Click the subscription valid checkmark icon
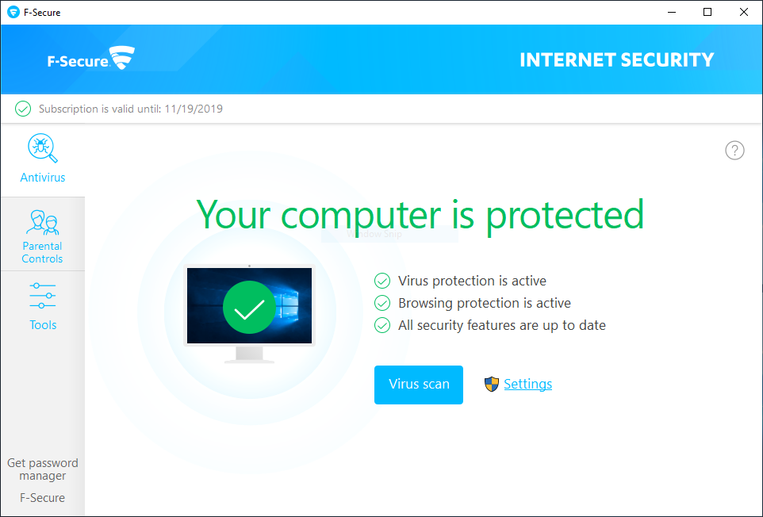Image resolution: width=763 pixels, height=517 pixels. point(23,109)
